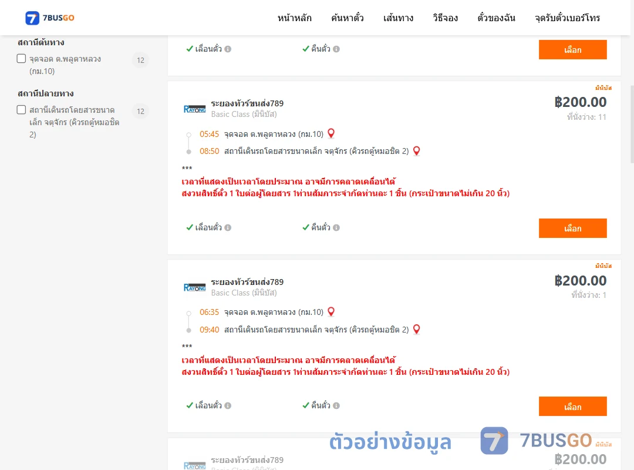Click ที่นั่งว่าง: 1 seat availability text

pos(589,295)
